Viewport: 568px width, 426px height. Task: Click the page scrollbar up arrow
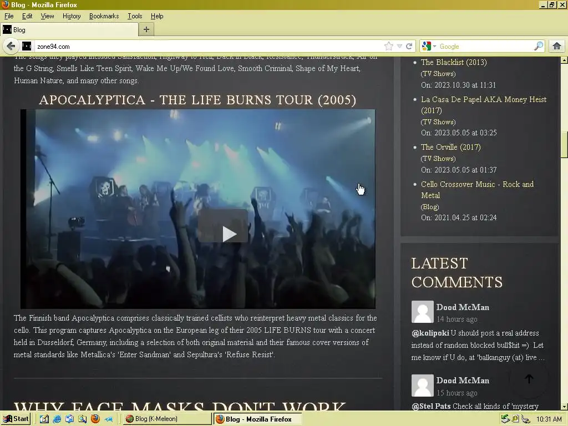564,60
